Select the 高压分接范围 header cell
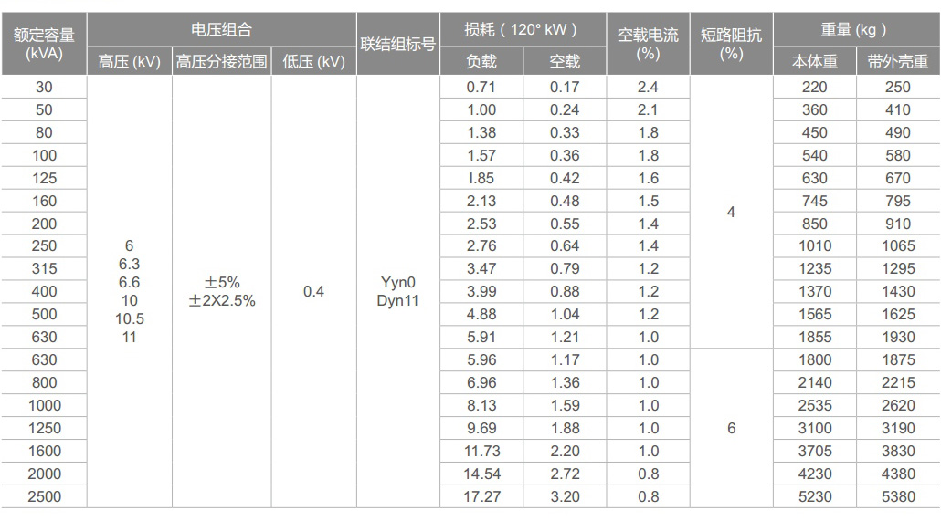Screen dimensions: 941x521 coord(222,62)
